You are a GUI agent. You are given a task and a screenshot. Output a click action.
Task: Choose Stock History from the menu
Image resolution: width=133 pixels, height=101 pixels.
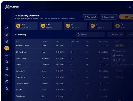coord(120,60)
